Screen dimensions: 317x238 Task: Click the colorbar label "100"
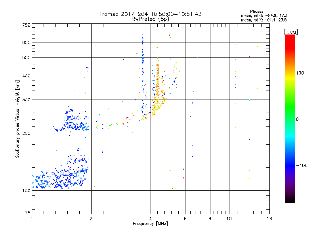300,73
